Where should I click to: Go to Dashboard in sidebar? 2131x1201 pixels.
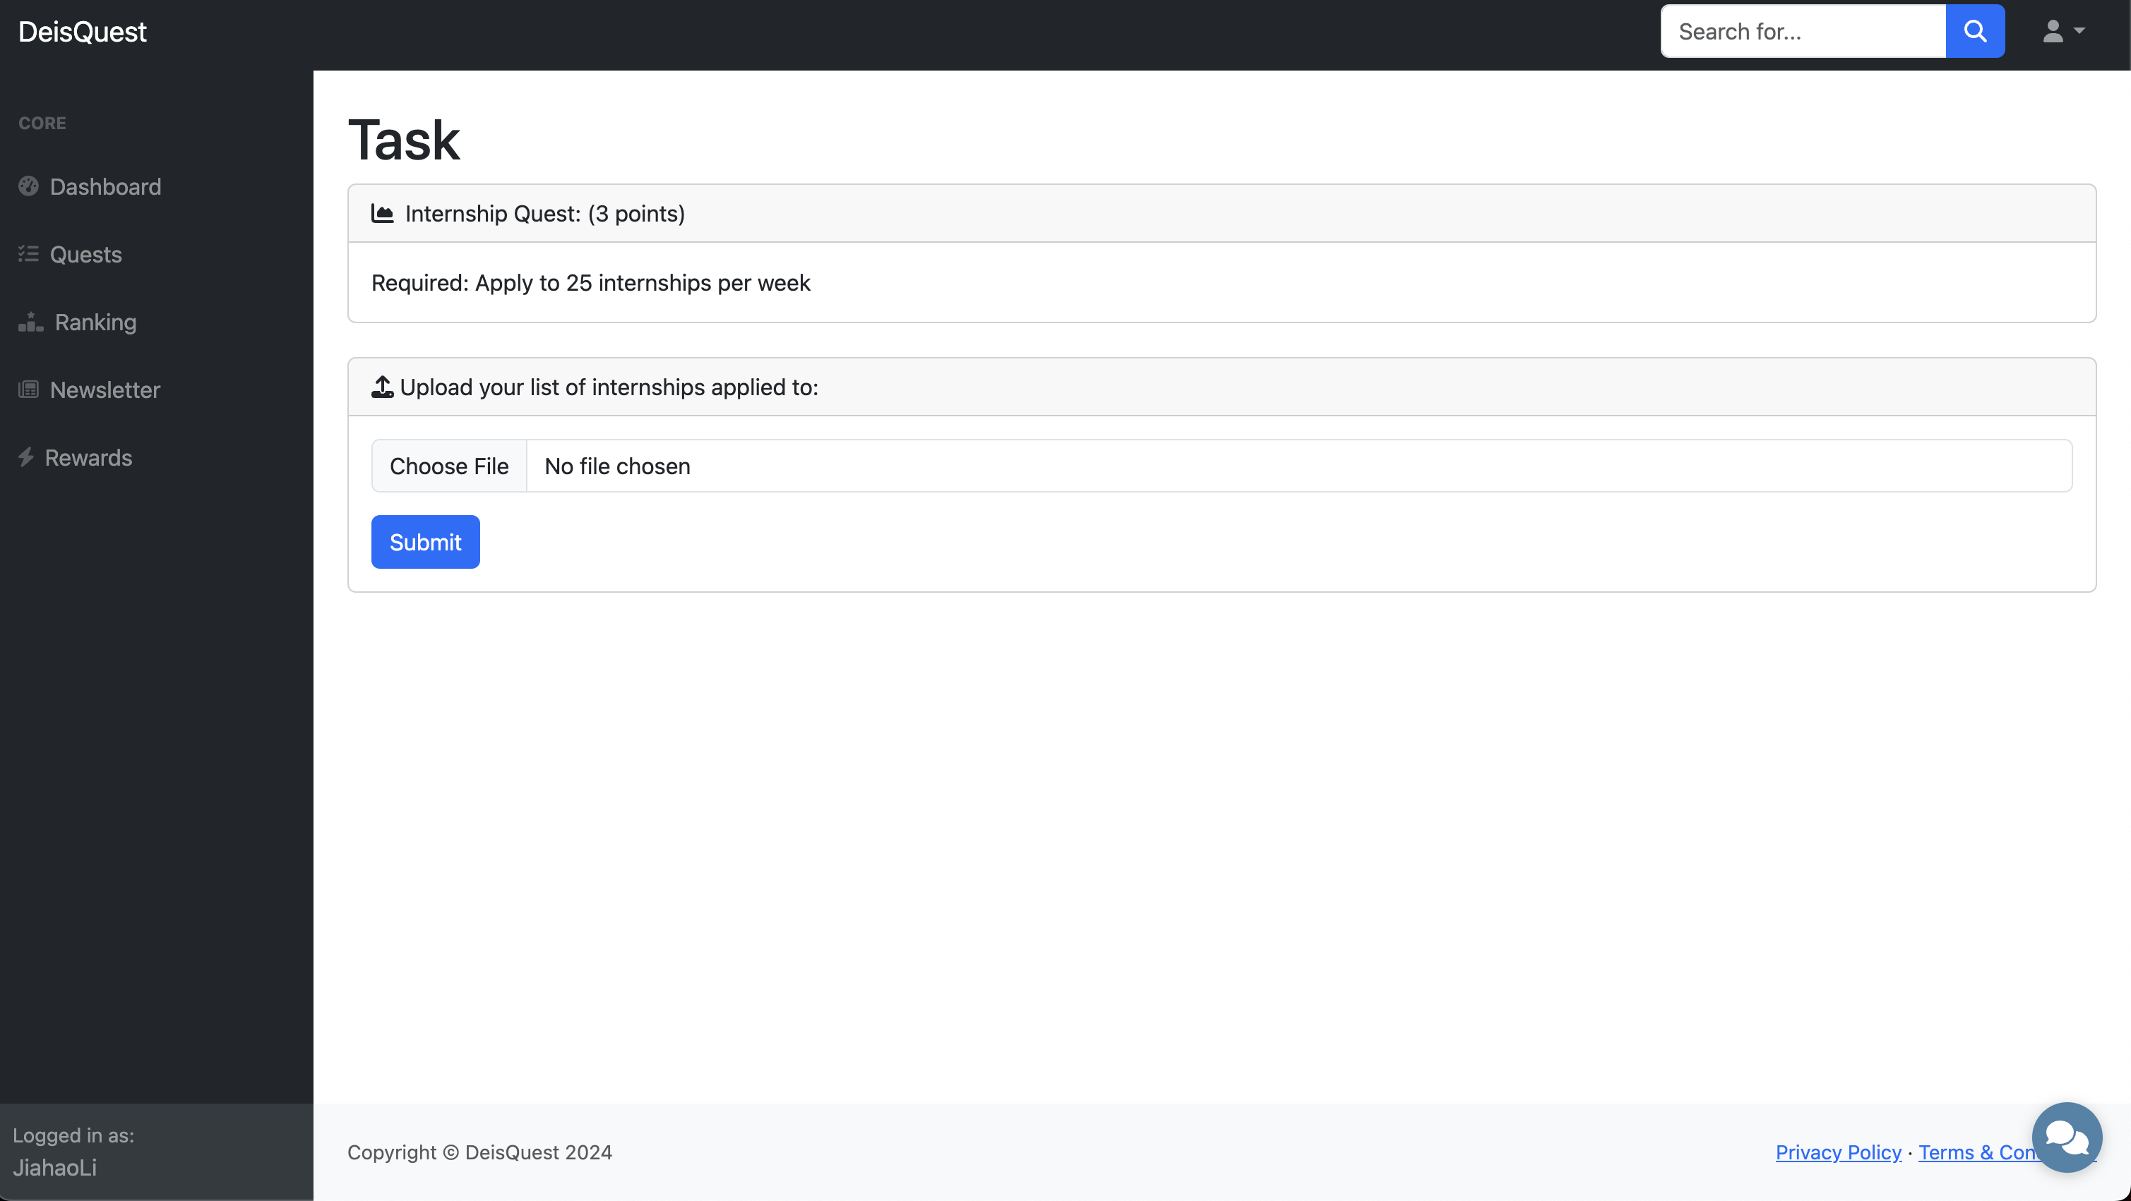(x=105, y=187)
